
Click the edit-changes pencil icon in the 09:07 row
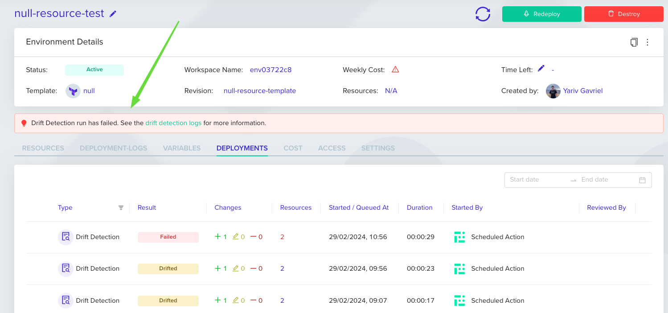coord(236,301)
